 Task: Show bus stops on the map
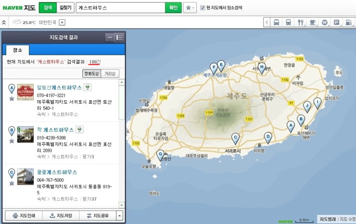pyautogui.click(x=276, y=23)
